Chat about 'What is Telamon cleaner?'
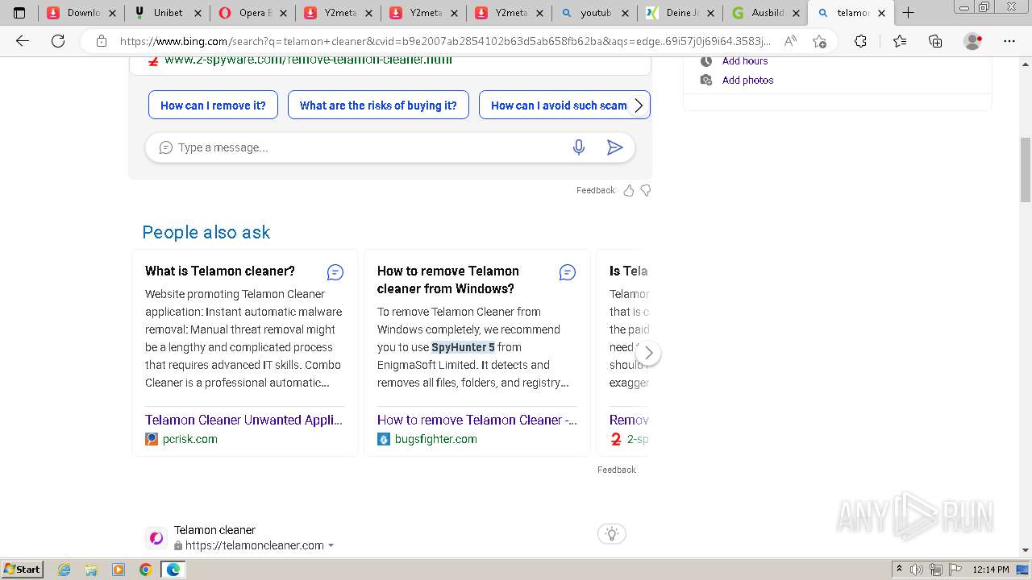This screenshot has height=580, width=1032. [335, 272]
